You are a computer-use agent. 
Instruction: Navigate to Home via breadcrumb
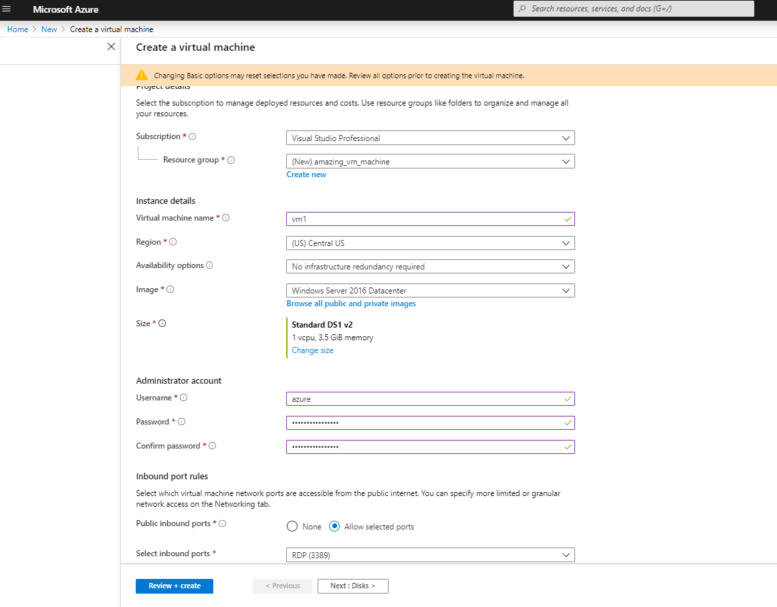pos(17,29)
